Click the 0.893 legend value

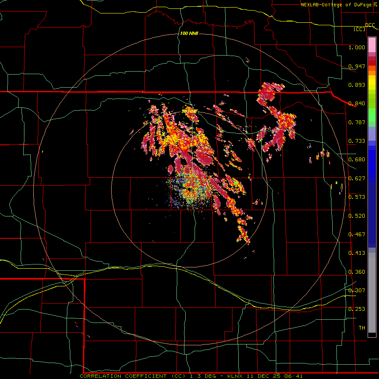(x=357, y=85)
